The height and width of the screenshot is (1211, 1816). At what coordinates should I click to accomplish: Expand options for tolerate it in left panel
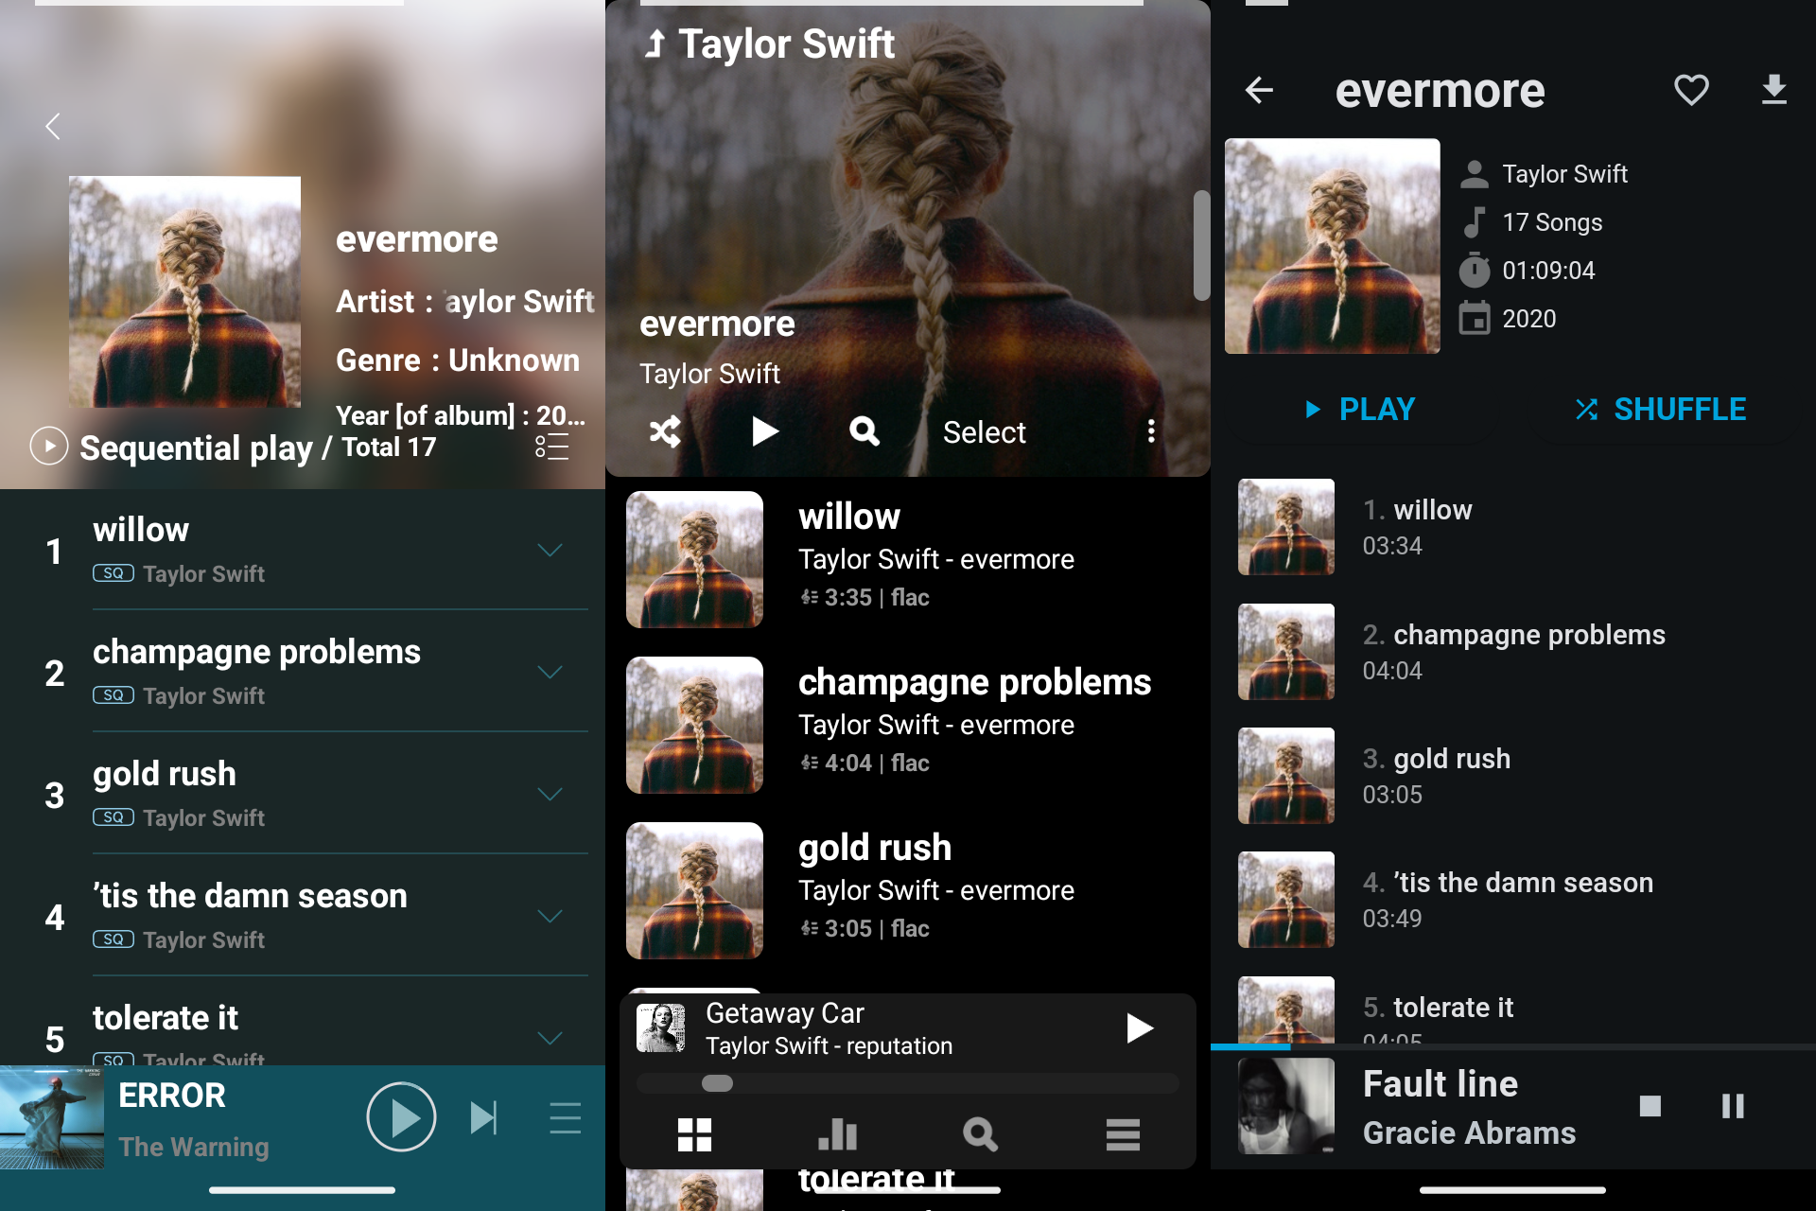click(550, 1038)
